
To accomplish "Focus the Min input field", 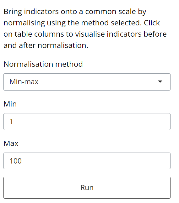I will (87, 122).
